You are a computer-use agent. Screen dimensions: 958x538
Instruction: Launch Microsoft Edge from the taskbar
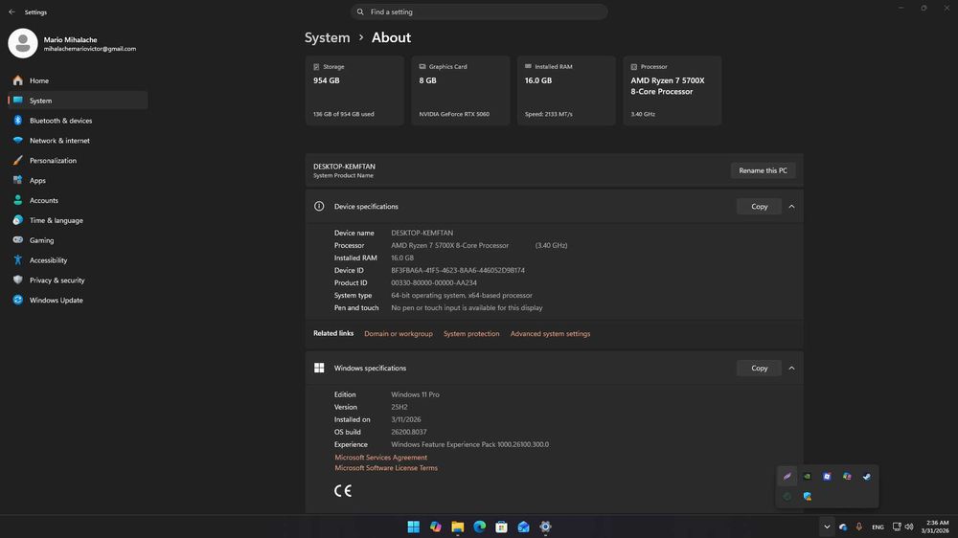pos(480,527)
